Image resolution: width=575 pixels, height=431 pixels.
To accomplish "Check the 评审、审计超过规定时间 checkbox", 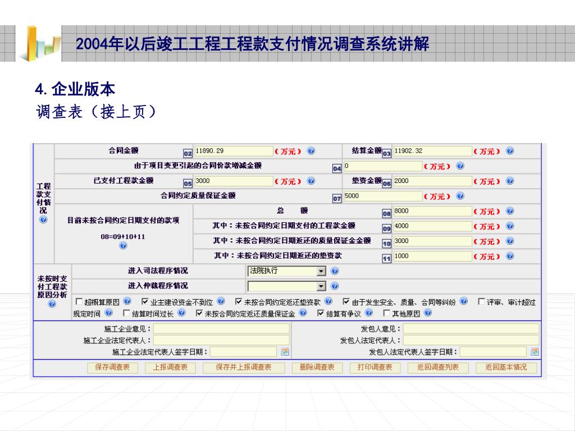I will tap(481, 301).
